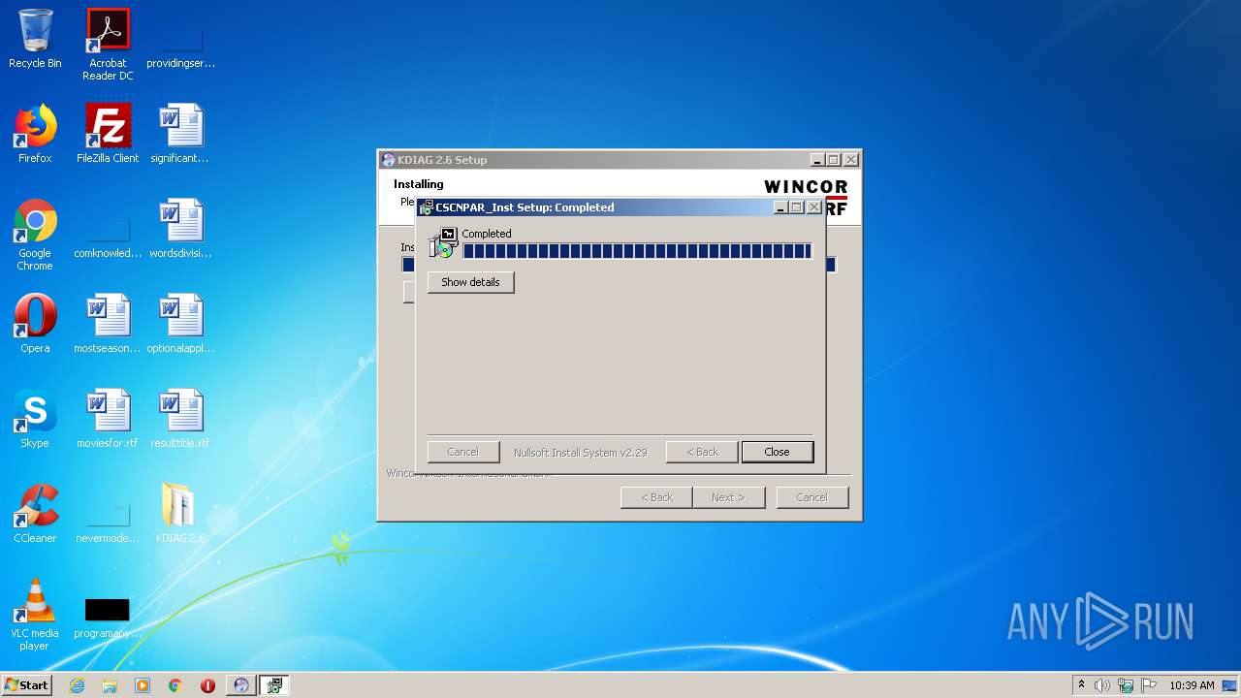
Task: Show hidden system tray icons
Action: (x=1081, y=685)
